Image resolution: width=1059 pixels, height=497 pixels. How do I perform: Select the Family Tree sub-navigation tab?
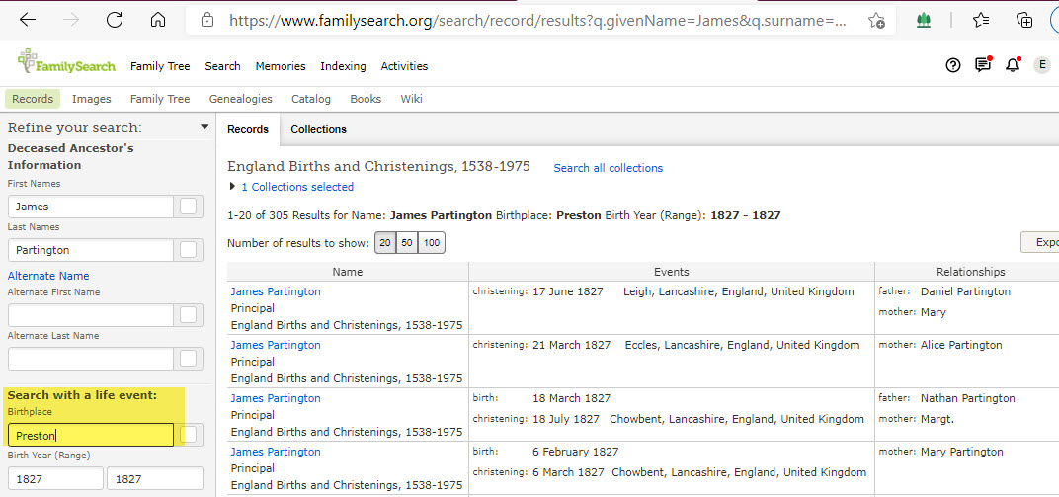160,99
